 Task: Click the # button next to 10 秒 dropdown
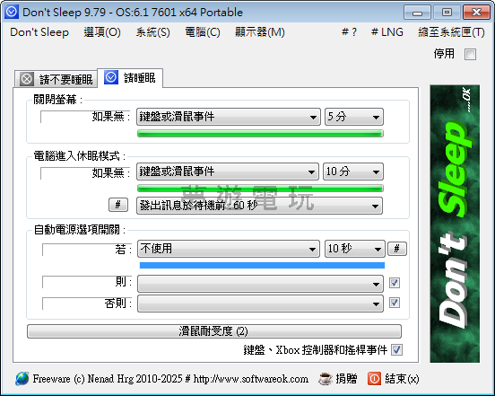pyautogui.click(x=397, y=249)
